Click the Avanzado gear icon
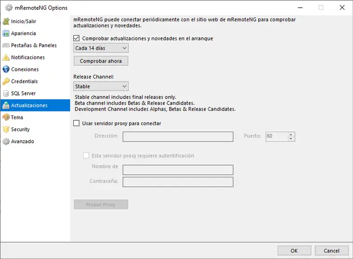The width and height of the screenshot is (353, 259). tap(6, 141)
